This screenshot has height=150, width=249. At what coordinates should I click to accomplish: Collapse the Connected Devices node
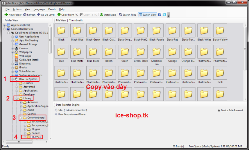pos(4,29)
